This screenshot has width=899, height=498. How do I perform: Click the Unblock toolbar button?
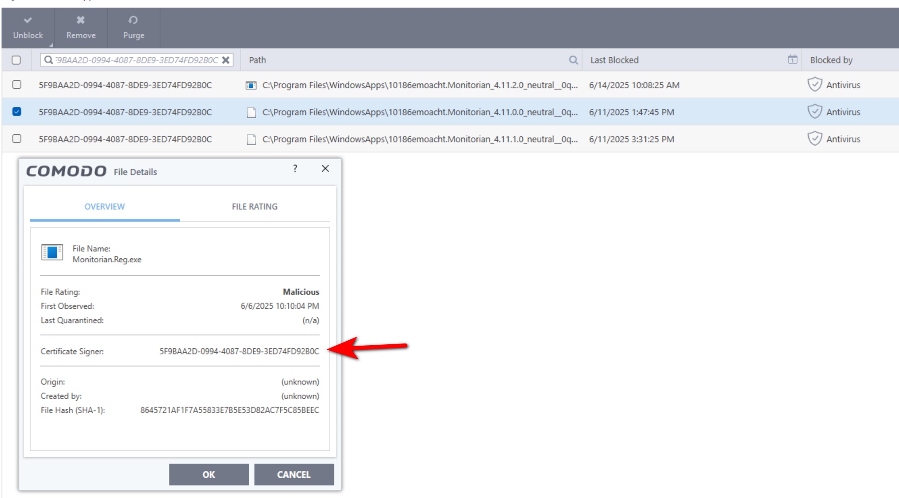28,27
